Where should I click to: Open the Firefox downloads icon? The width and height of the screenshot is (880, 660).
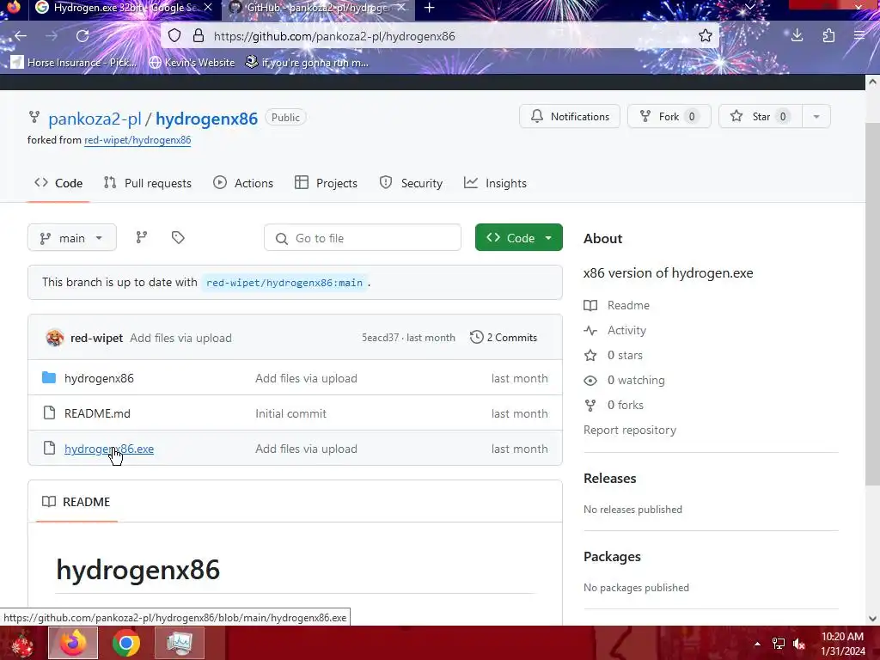point(797,36)
